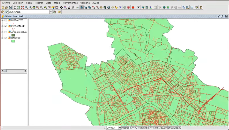
Task: Click the red exclamation mark icon
Action: tap(133, 7)
